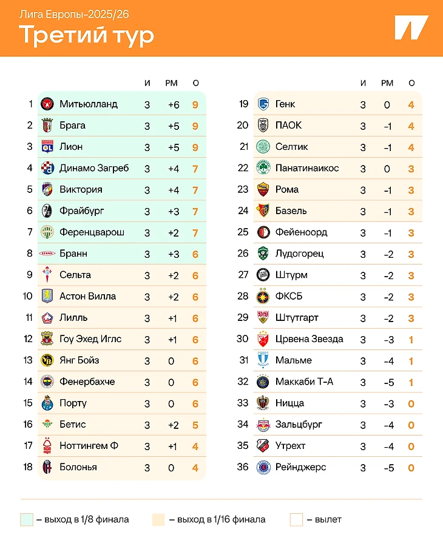443x546 pixels.
Task: Click the white вылет legend swatch
Action: (x=296, y=519)
